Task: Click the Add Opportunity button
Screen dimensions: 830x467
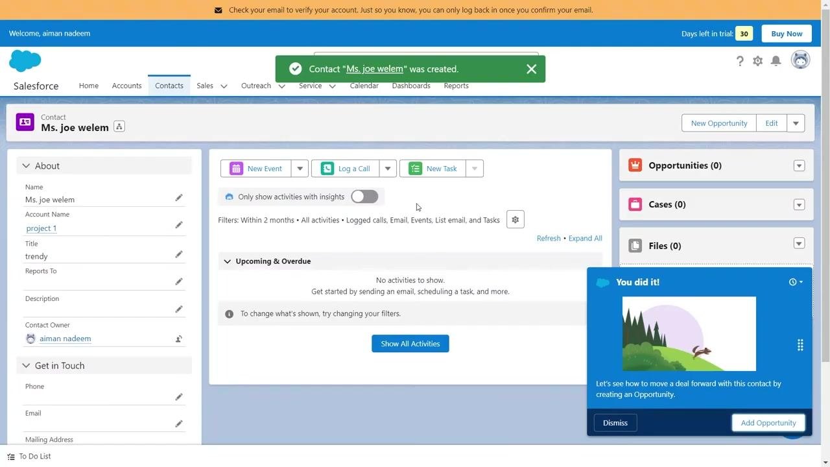Action: point(768,423)
